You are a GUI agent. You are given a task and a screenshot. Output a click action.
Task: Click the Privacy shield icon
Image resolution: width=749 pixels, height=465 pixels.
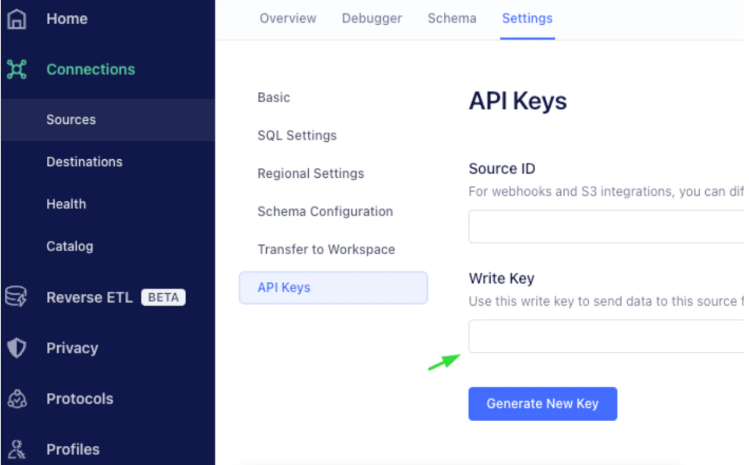tap(17, 348)
